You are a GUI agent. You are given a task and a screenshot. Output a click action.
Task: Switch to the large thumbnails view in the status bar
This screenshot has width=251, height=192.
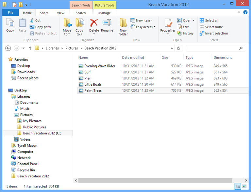pyautogui.click(x=244, y=186)
